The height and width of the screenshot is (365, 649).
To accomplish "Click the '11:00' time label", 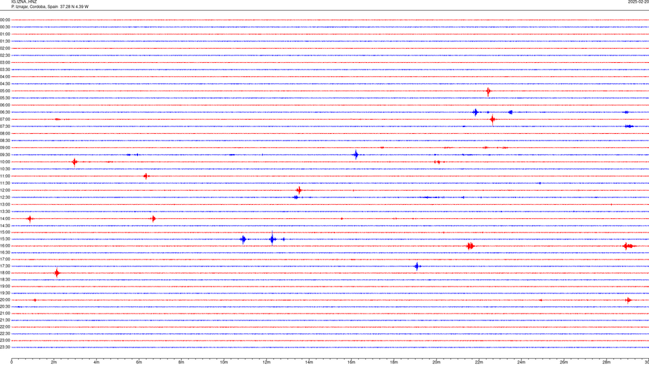I will 5,176.
